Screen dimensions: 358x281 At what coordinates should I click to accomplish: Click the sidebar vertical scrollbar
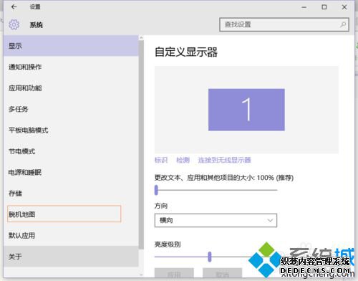coord(141,145)
